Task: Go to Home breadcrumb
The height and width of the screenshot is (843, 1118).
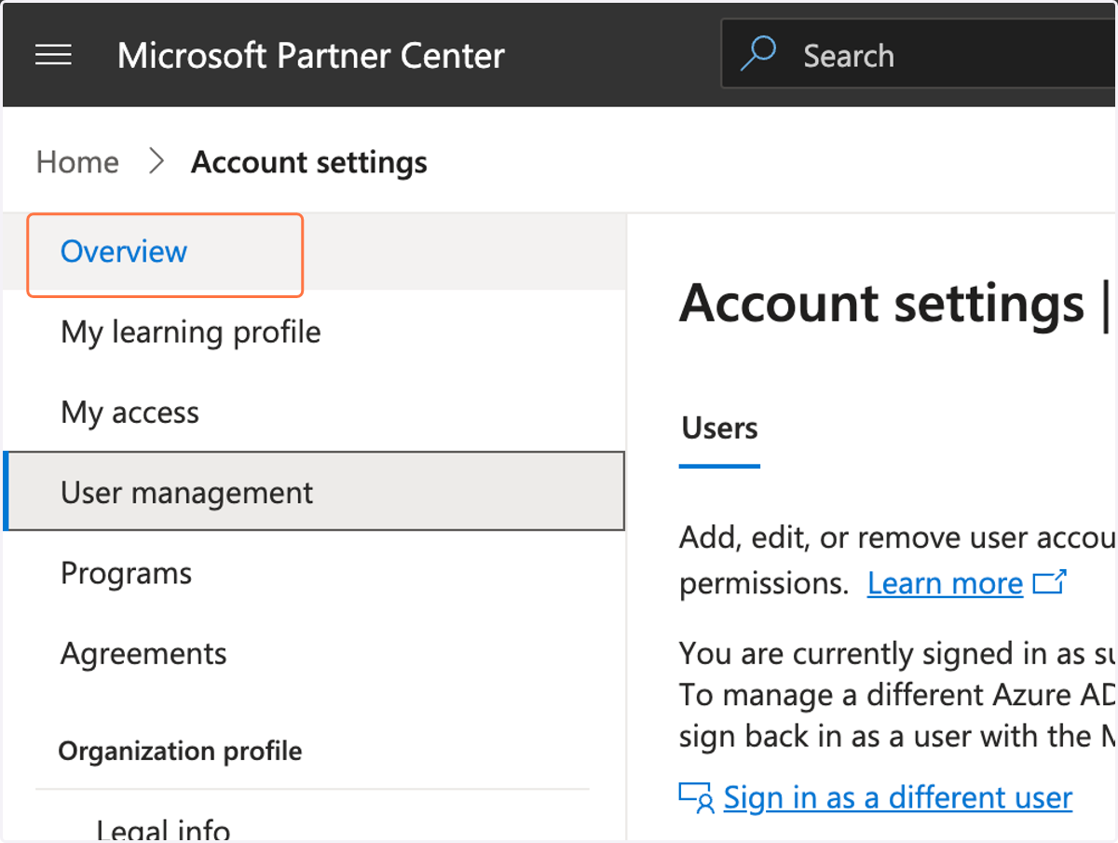Action: (x=77, y=162)
